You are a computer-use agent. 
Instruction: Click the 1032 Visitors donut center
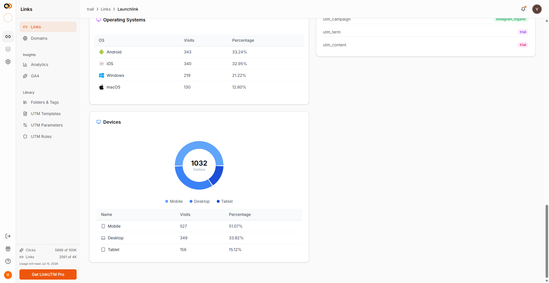click(x=199, y=165)
